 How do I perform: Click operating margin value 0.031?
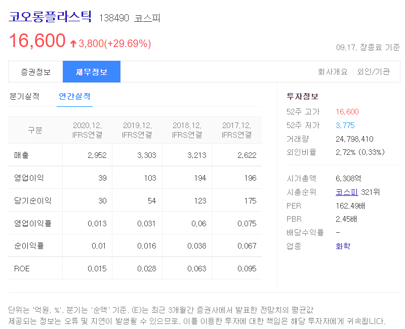coord(146,223)
